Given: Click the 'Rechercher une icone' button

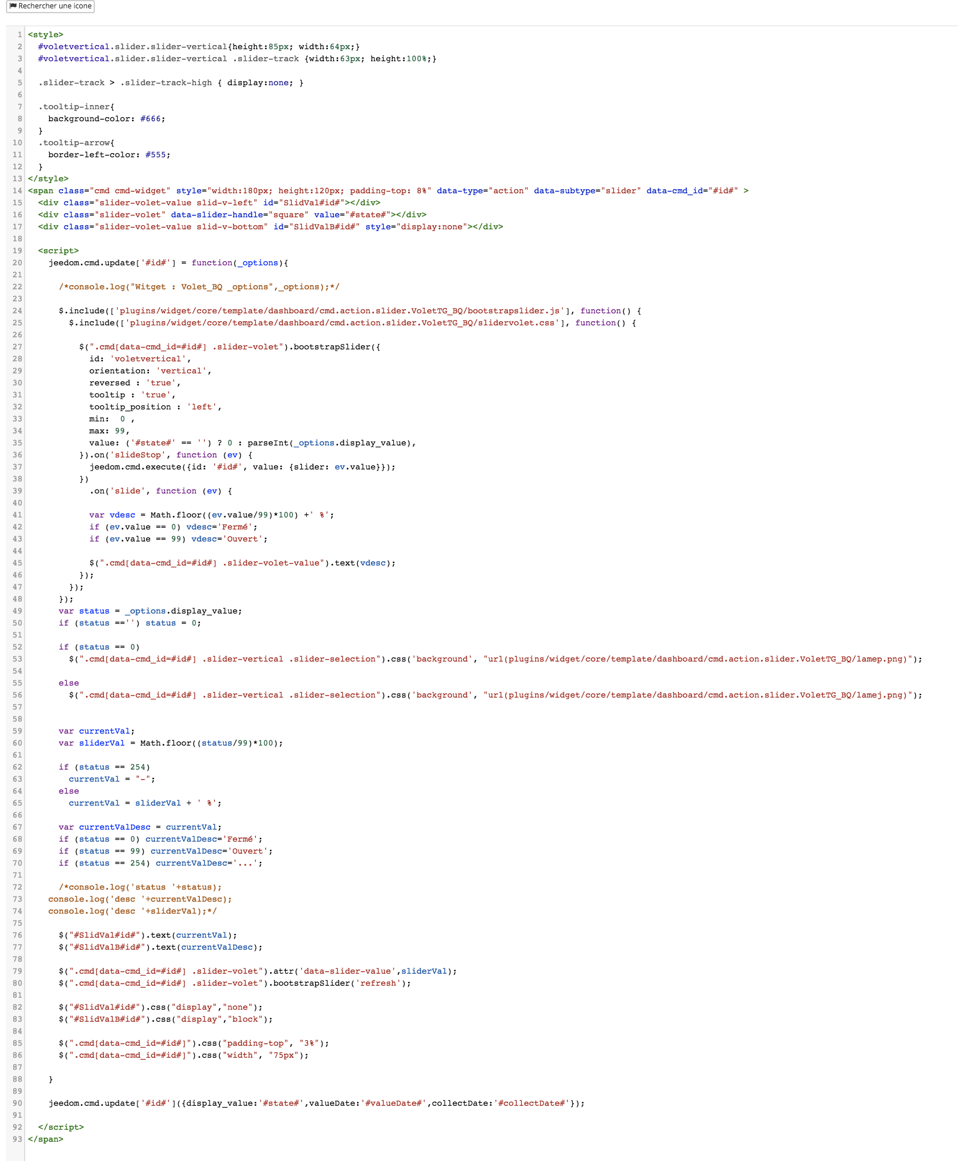Looking at the screenshot, I should [50, 7].
